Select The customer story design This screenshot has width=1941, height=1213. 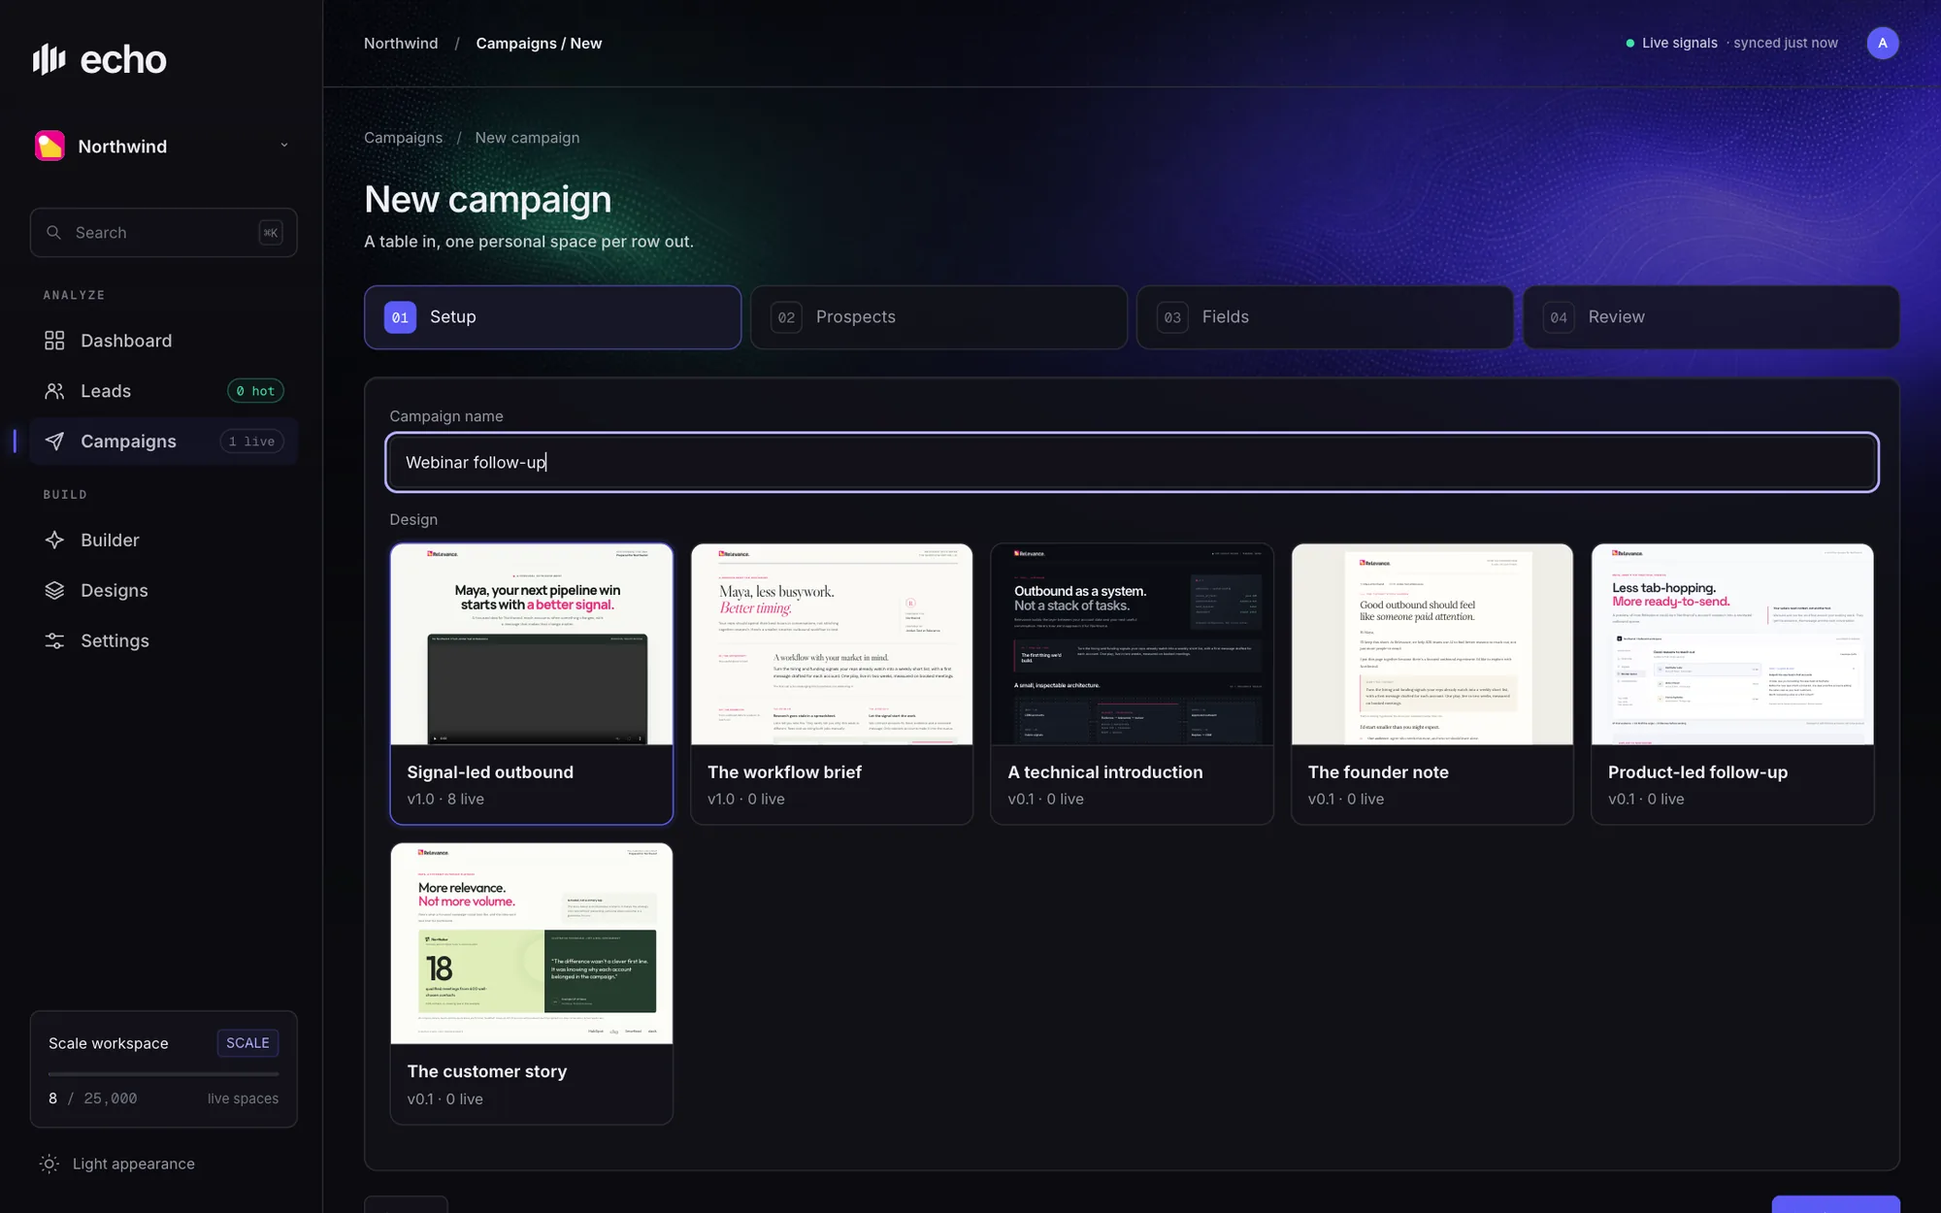[x=531, y=983]
